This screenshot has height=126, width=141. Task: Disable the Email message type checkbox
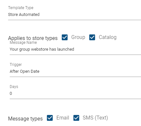click(x=50, y=118)
